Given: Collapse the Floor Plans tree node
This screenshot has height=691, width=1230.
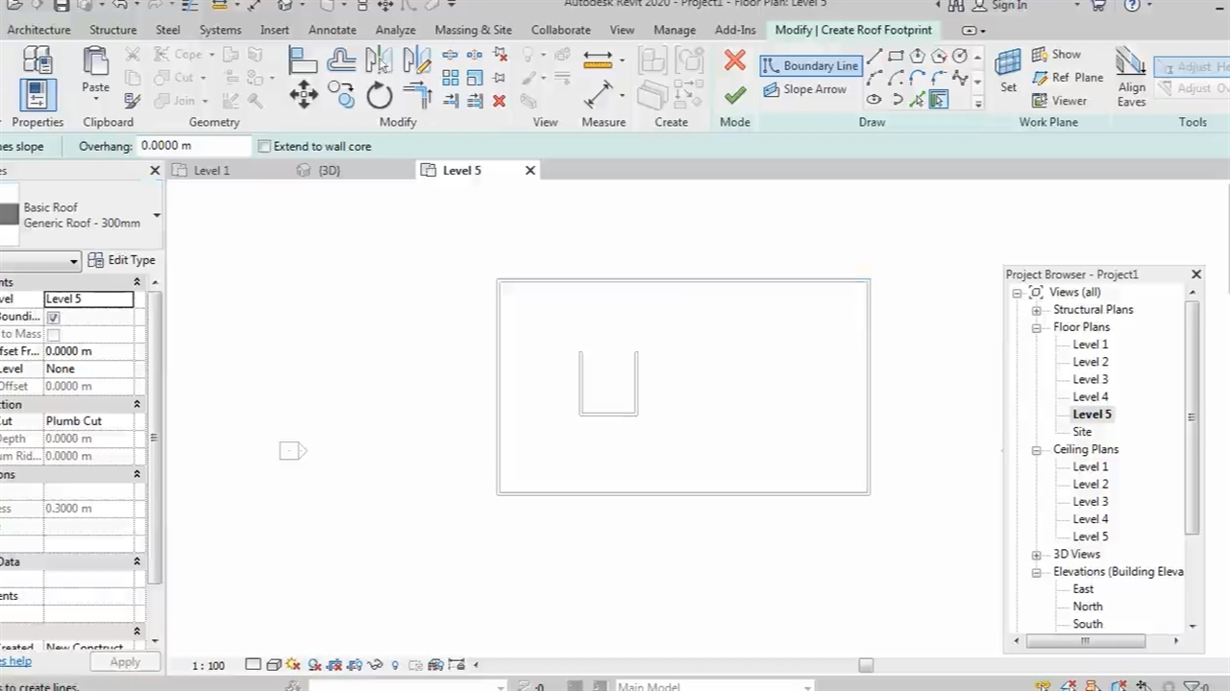Looking at the screenshot, I should tap(1036, 327).
